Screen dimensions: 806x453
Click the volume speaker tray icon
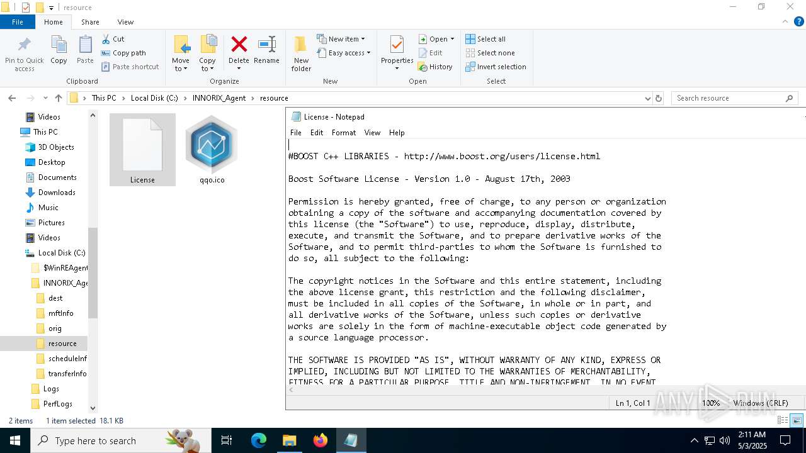pyautogui.click(x=725, y=440)
